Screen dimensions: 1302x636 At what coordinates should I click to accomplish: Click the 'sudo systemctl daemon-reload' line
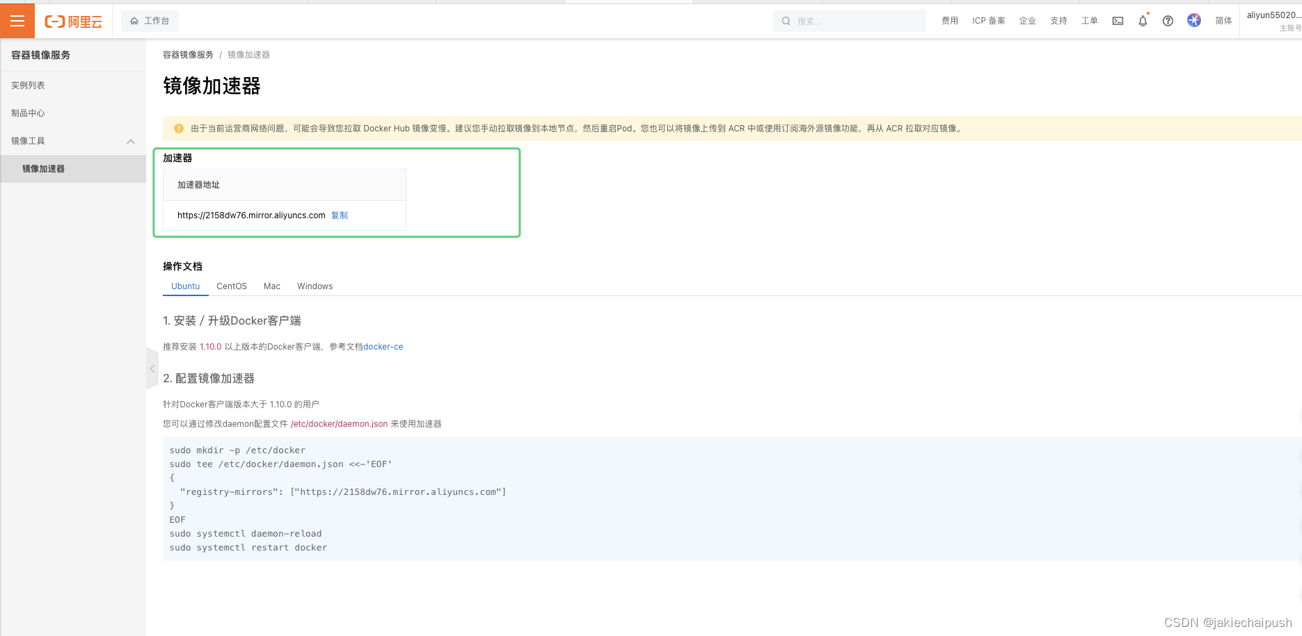(x=246, y=534)
